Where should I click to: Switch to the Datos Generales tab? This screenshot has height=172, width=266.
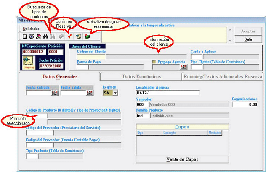pos(60,76)
